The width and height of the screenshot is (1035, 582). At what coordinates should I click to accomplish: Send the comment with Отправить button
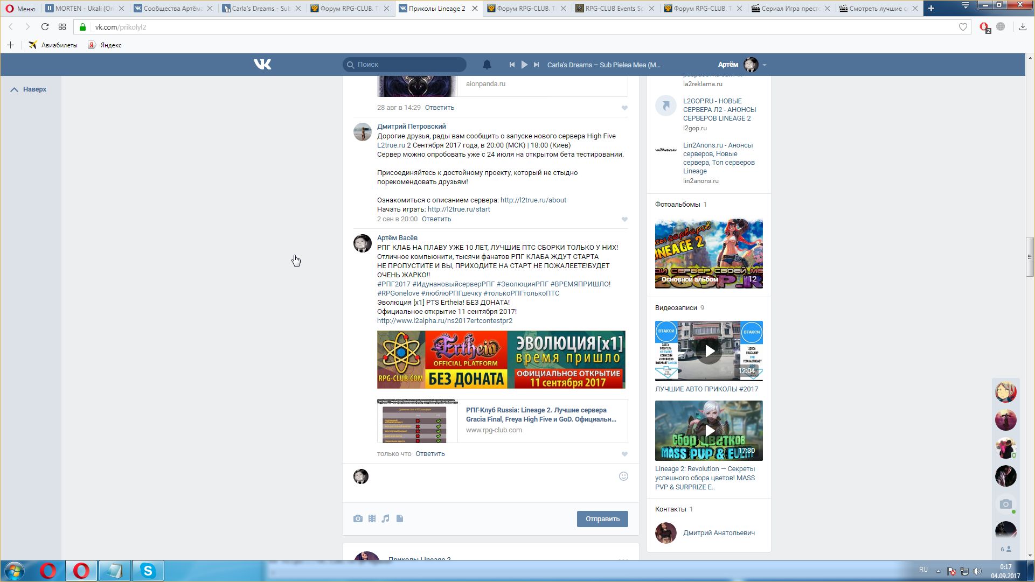point(602,519)
